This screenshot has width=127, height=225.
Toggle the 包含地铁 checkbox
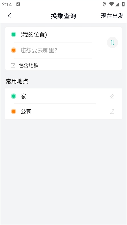click(x=13, y=65)
